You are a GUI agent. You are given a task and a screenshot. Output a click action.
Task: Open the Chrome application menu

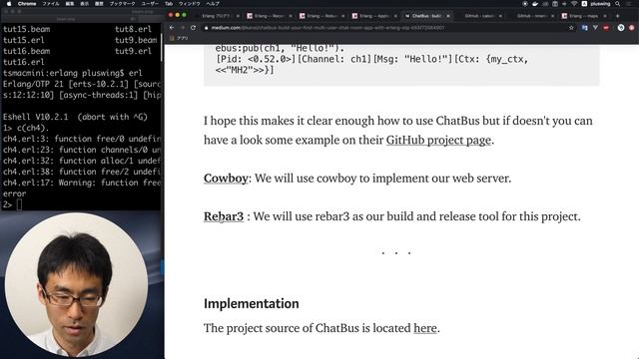(x=27, y=4)
